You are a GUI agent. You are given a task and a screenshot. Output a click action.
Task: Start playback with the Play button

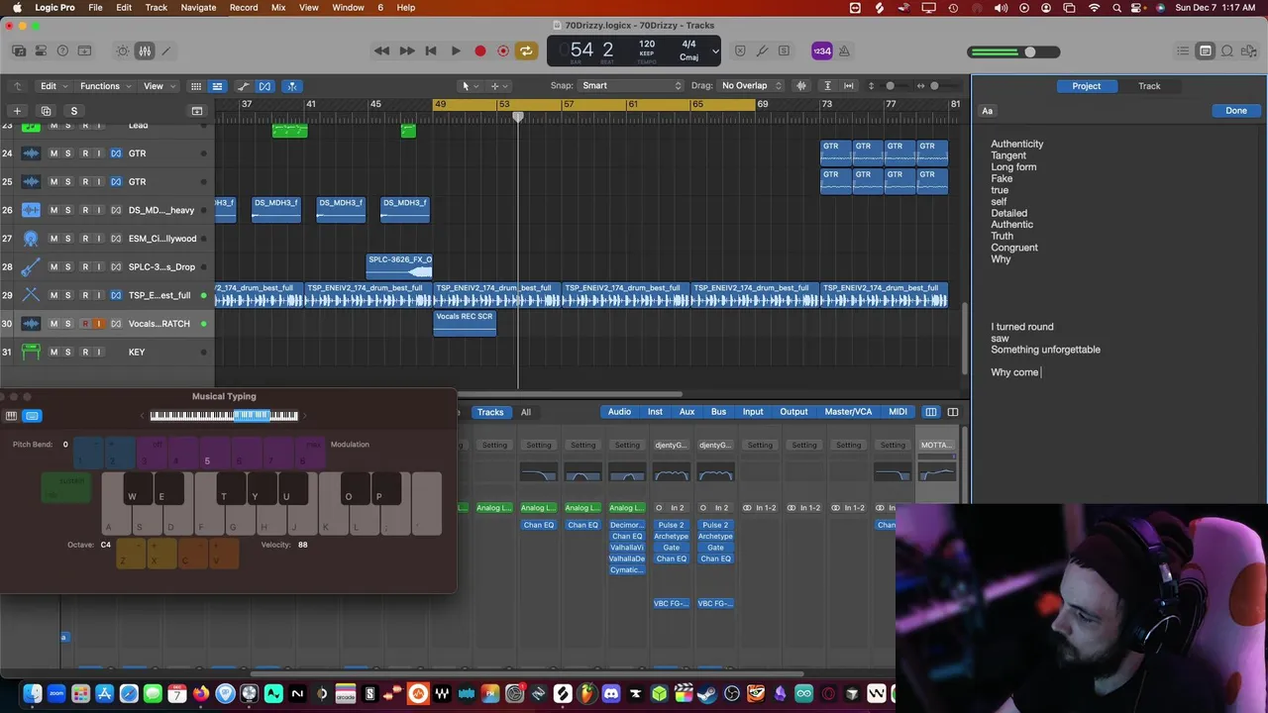[x=456, y=51]
